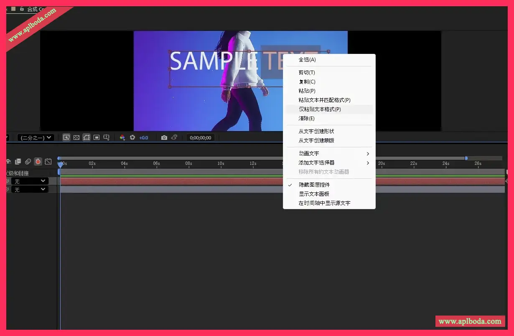Click the 0;00;00;00 timecode field
The height and width of the screenshot is (336, 514).
[x=201, y=137]
